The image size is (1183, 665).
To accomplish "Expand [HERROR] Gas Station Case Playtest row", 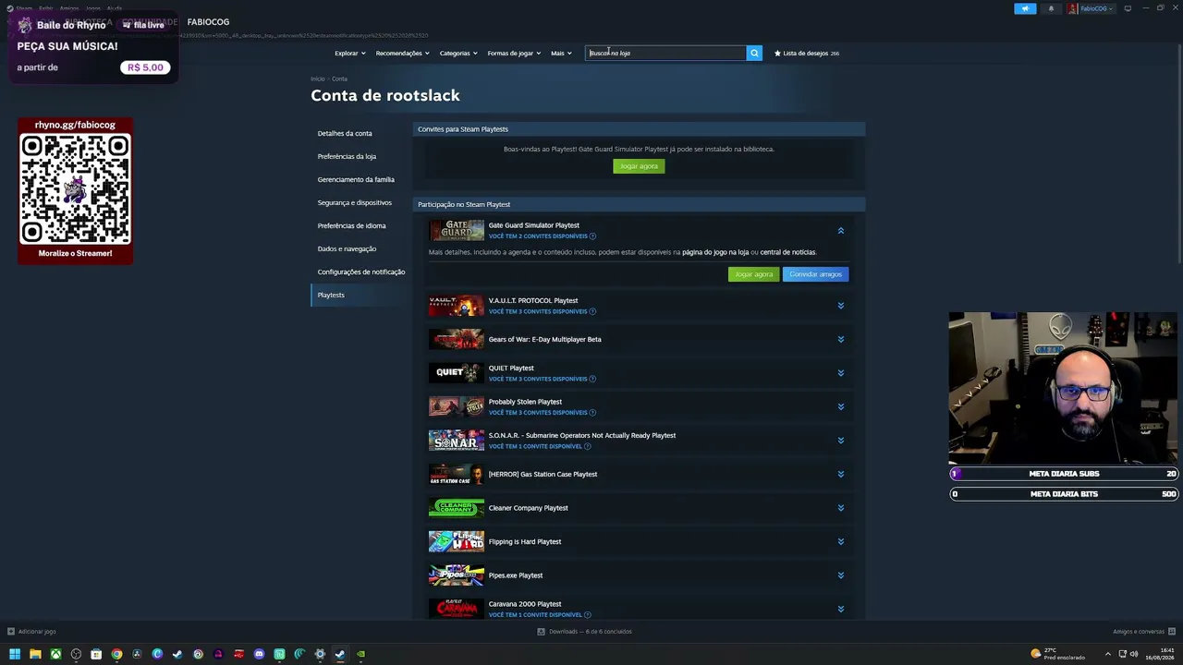I will click(x=840, y=474).
